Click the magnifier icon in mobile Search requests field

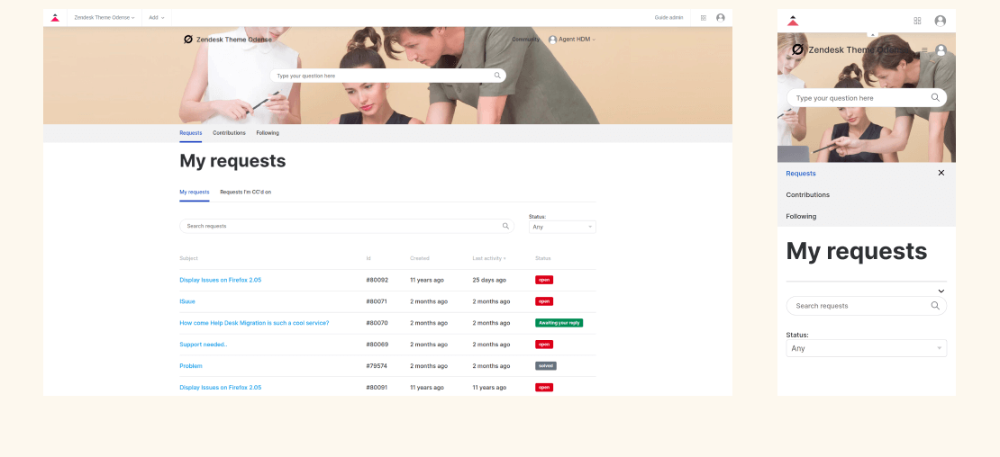(x=934, y=306)
